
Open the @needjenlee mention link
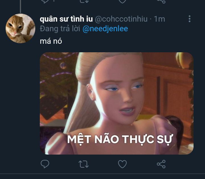coord(105,29)
